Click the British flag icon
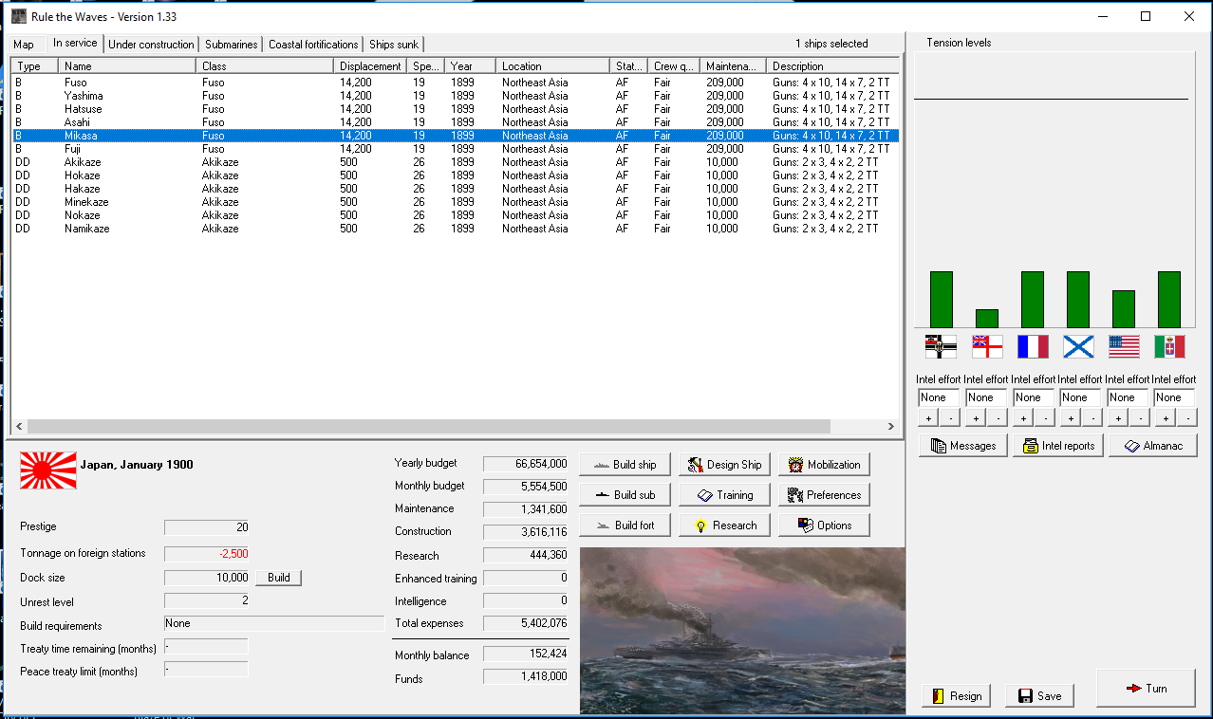 (987, 347)
